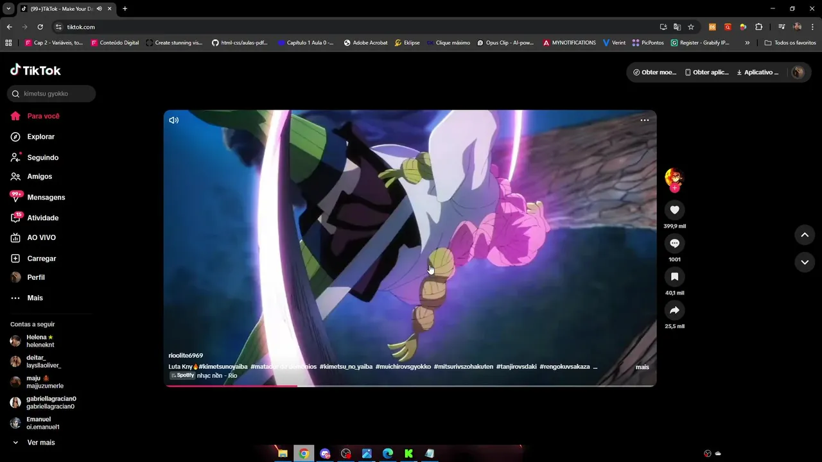
Task: Open the Chrome media control icon
Action: click(x=781, y=27)
